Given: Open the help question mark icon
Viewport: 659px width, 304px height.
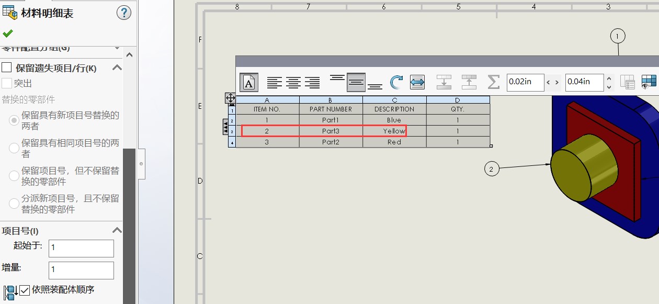Looking at the screenshot, I should point(123,13).
